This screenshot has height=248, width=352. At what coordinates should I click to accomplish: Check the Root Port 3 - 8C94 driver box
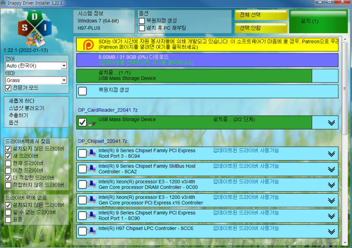point(82,154)
